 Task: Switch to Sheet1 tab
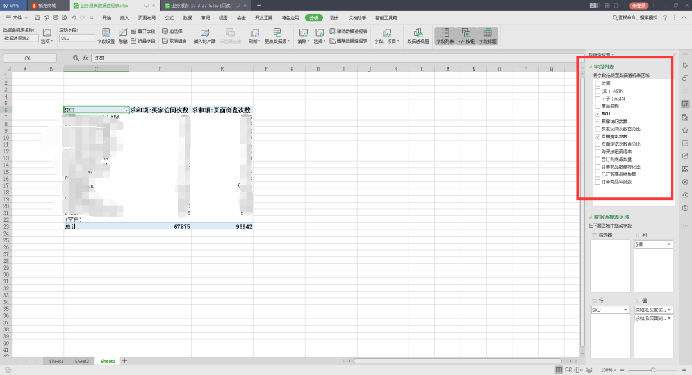click(x=56, y=361)
